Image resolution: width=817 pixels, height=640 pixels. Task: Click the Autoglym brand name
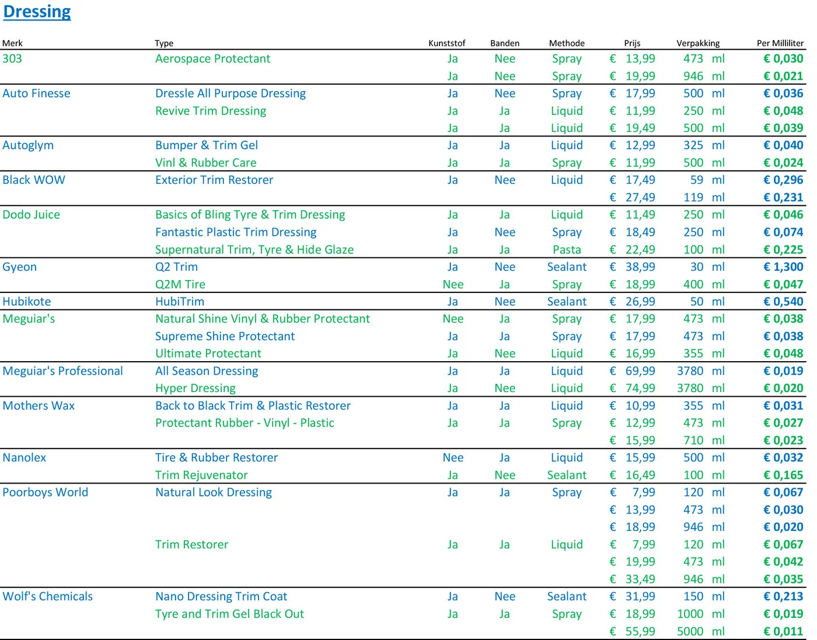(x=28, y=145)
